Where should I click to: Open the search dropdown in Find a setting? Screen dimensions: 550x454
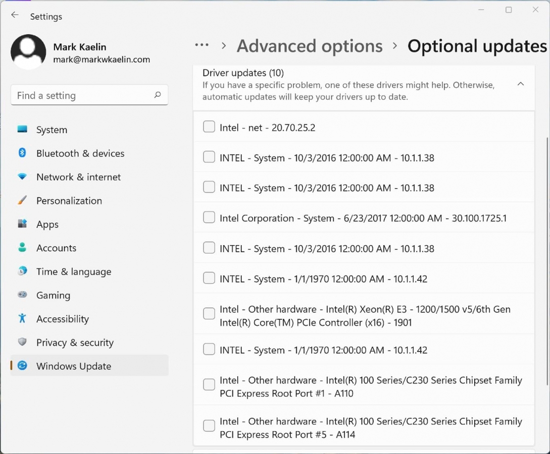(x=158, y=95)
